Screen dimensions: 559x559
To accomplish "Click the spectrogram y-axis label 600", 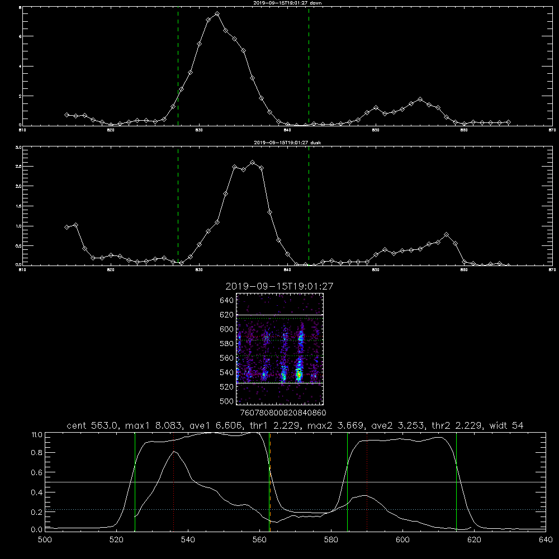I will pyautogui.click(x=227, y=329).
